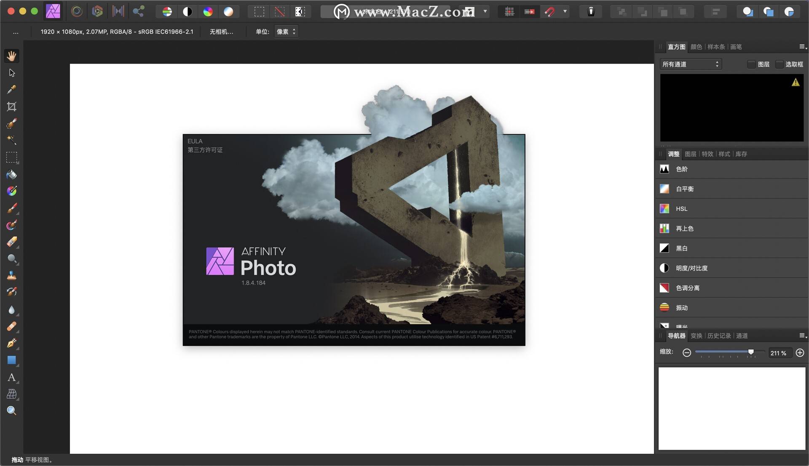Open the 图层 layers tab
Viewport: 809px width, 466px height.
(690, 154)
